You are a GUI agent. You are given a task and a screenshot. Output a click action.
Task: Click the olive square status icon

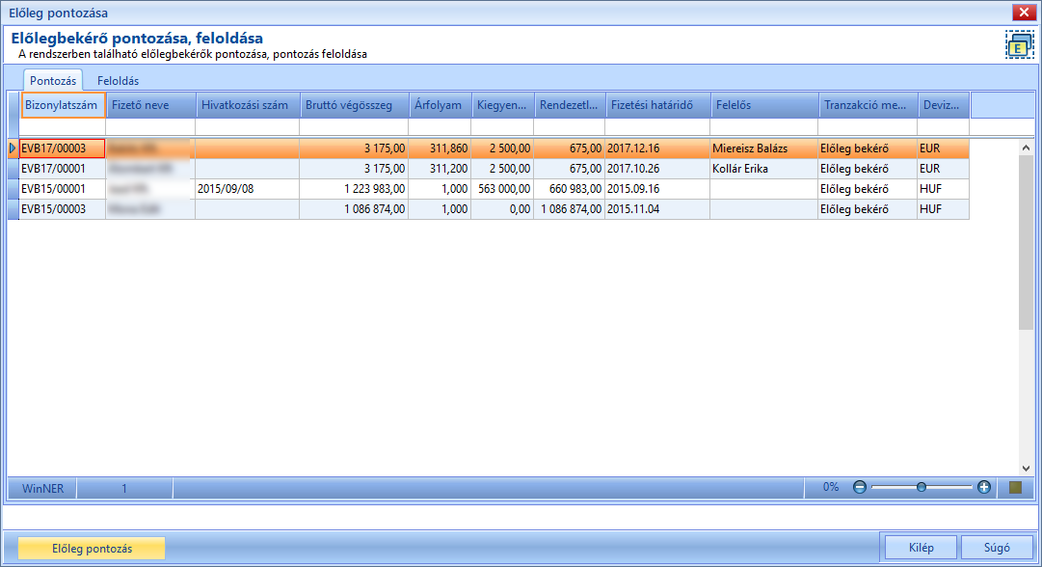click(x=1015, y=487)
